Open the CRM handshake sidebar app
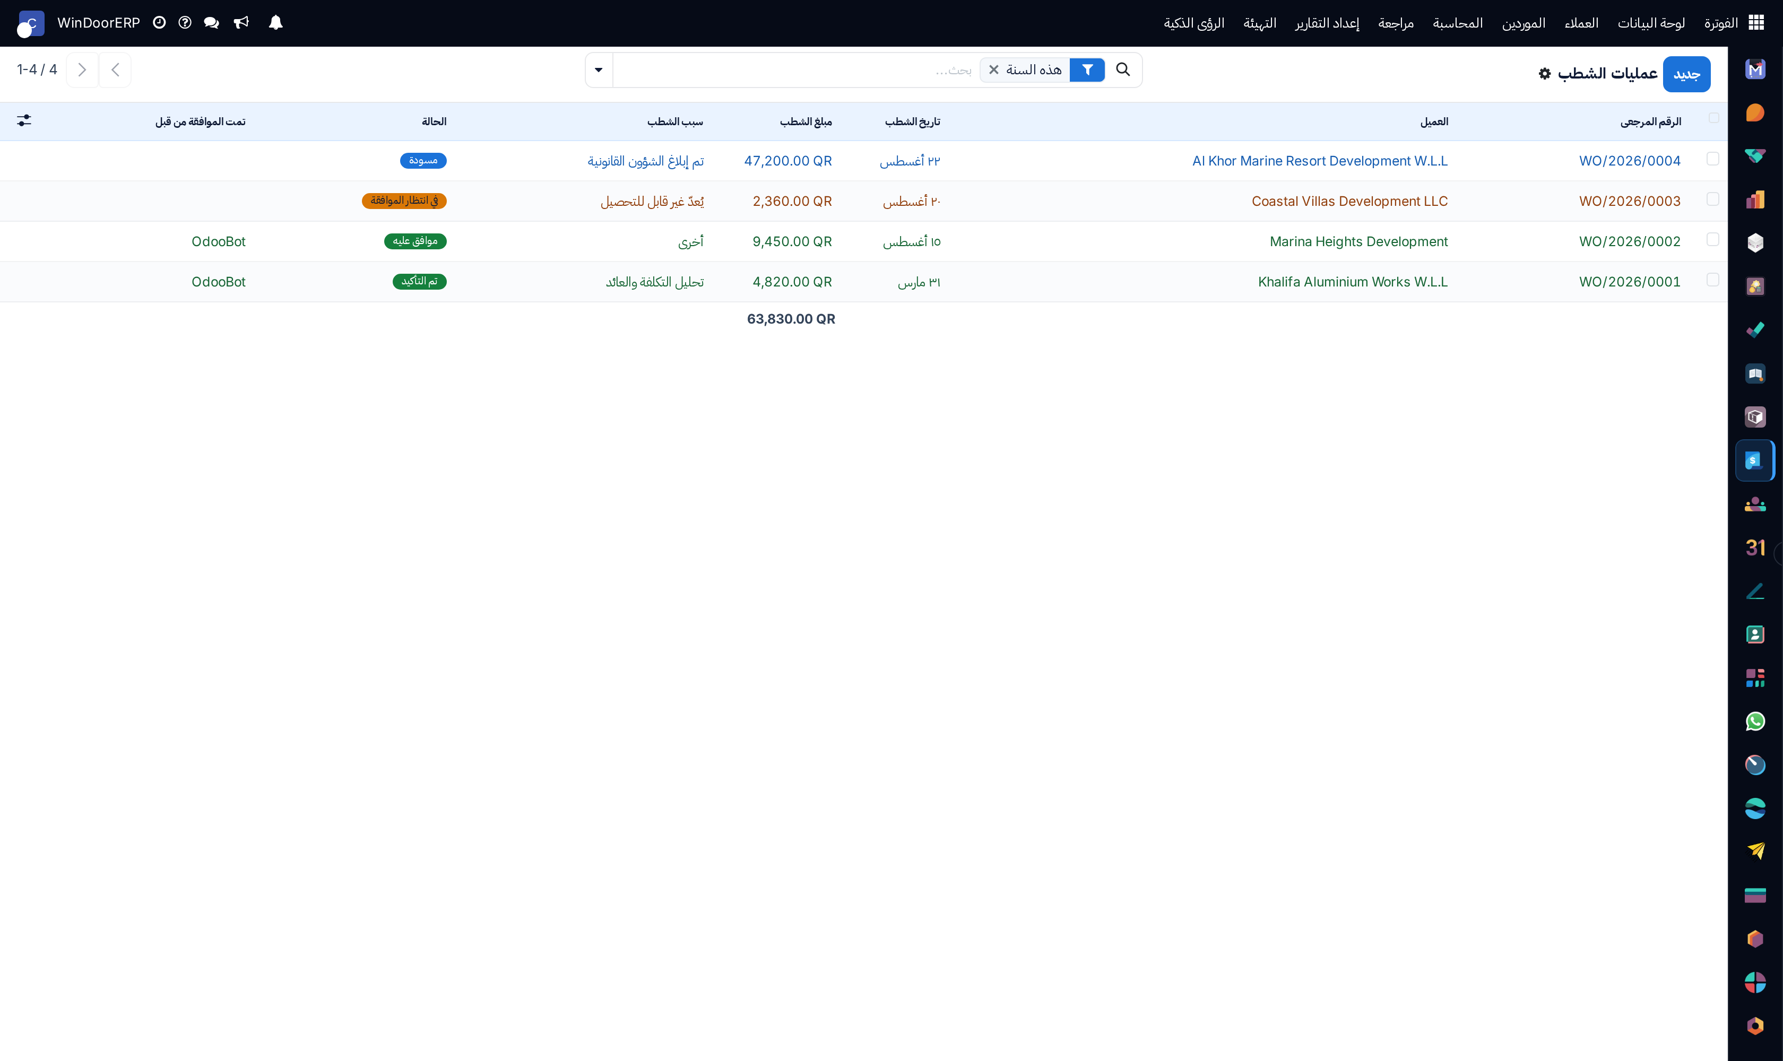Viewport: 1783px width, 1061px height. 1755,156
